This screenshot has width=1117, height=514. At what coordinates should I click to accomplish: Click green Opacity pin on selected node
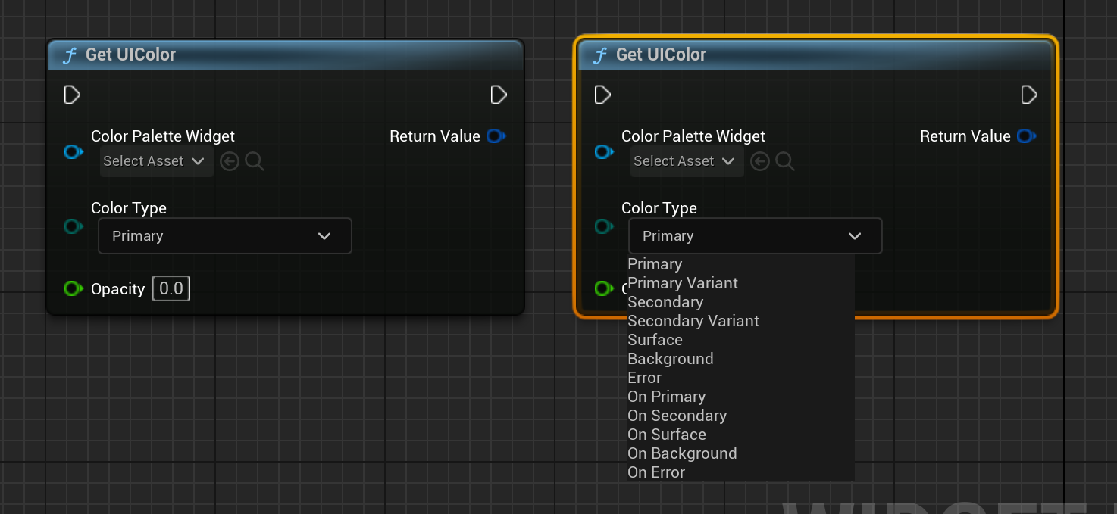604,288
